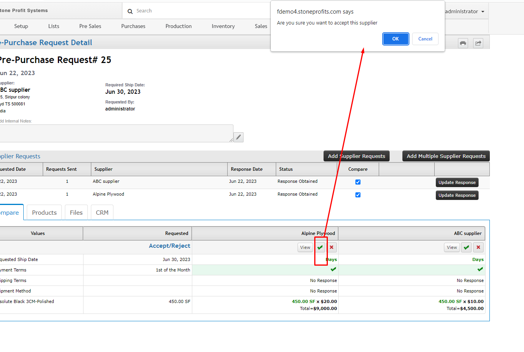Open the Purchases menu
The image size is (524, 352).
(x=133, y=26)
